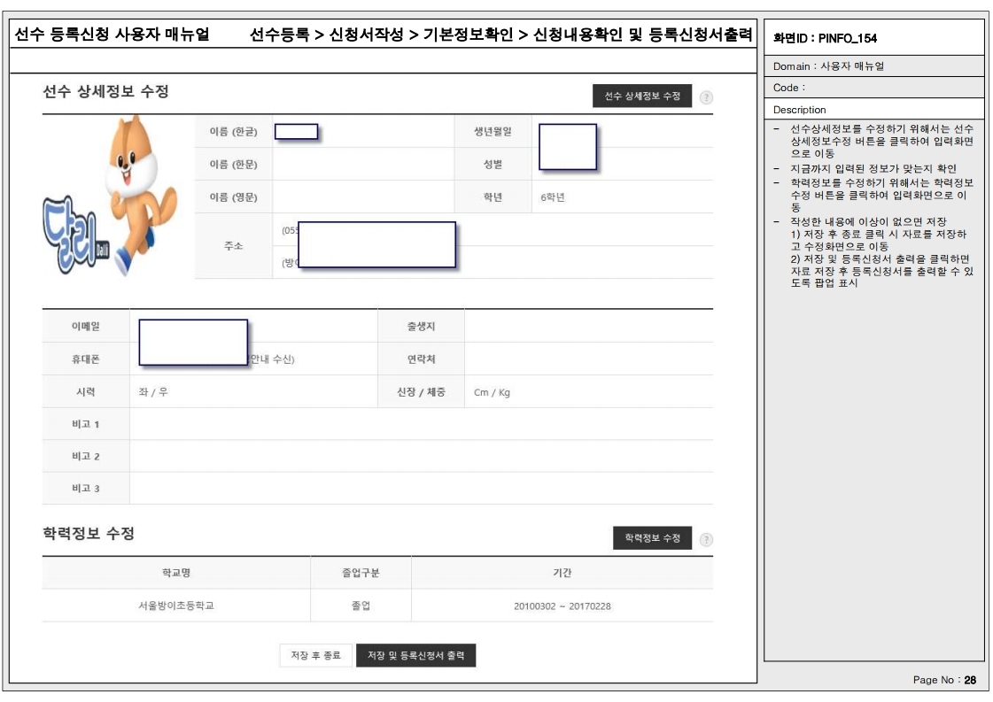The image size is (993, 702).
Task: Click the 달리 squirrel mascot image
Action: tap(111, 195)
